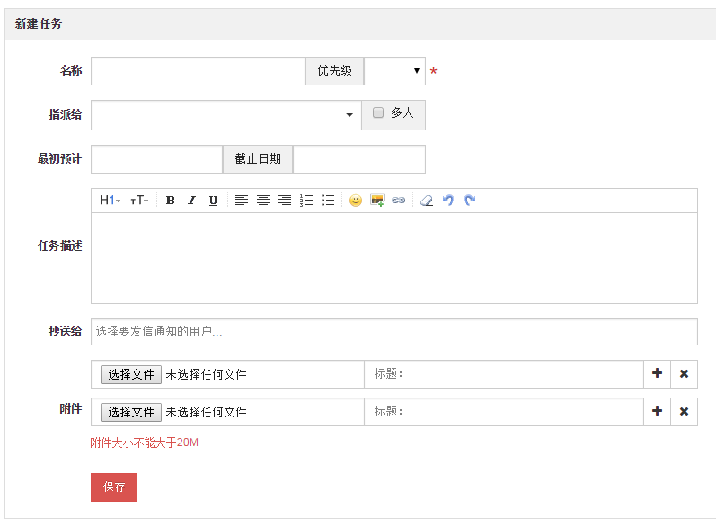Open the font size dropdown in the editor
The image size is (716, 528).
(139, 201)
